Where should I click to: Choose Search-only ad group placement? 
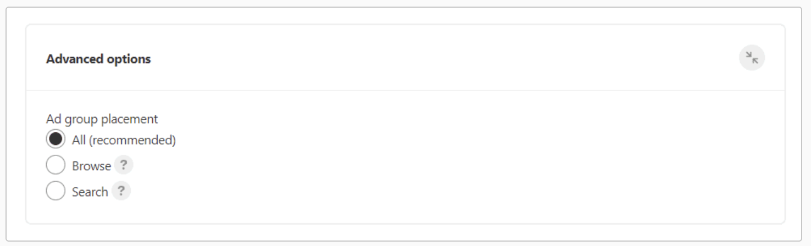(x=55, y=191)
